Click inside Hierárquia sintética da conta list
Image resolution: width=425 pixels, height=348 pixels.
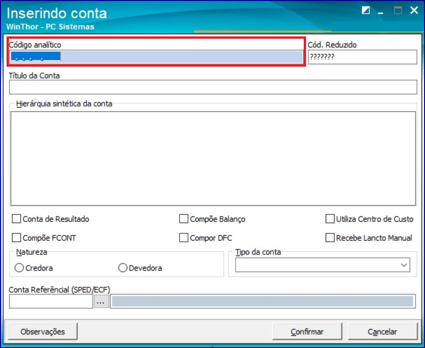pos(213,159)
